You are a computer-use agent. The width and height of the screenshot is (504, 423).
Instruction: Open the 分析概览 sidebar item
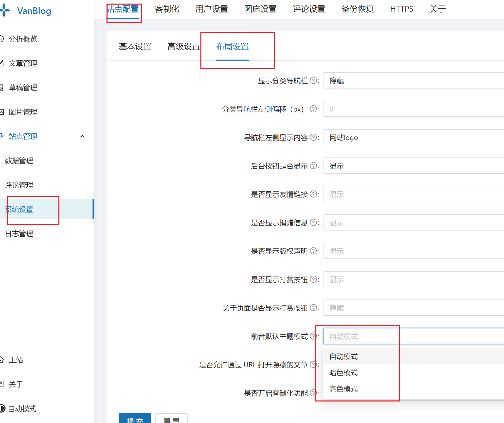23,39
